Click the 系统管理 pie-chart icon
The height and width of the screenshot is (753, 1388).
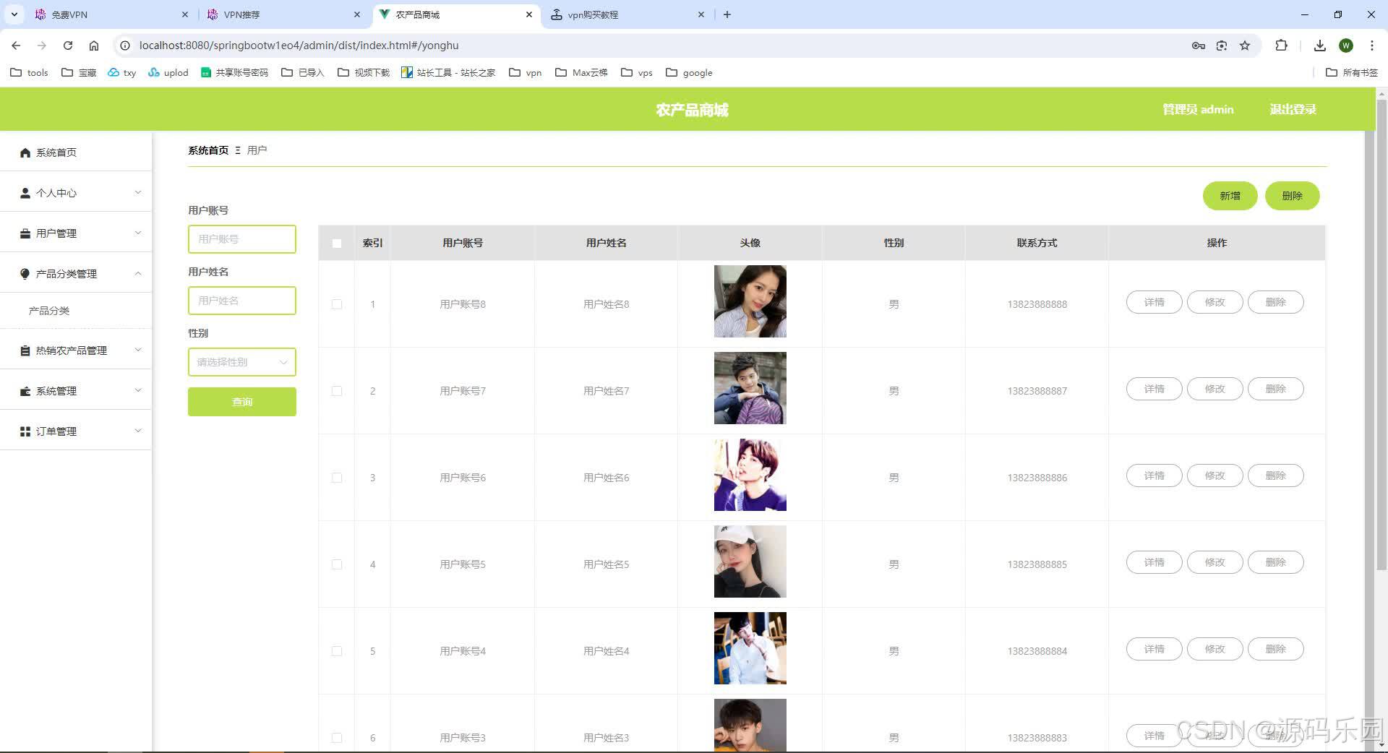tap(25, 391)
